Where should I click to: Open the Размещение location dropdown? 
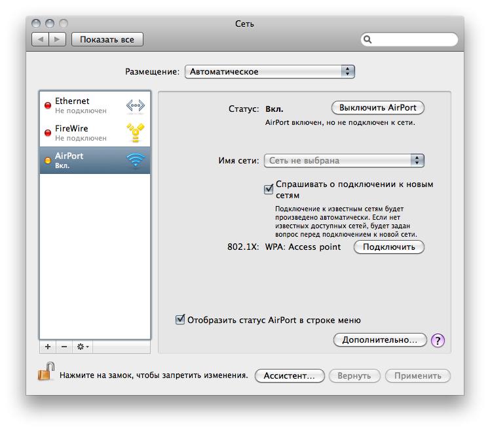[270, 72]
